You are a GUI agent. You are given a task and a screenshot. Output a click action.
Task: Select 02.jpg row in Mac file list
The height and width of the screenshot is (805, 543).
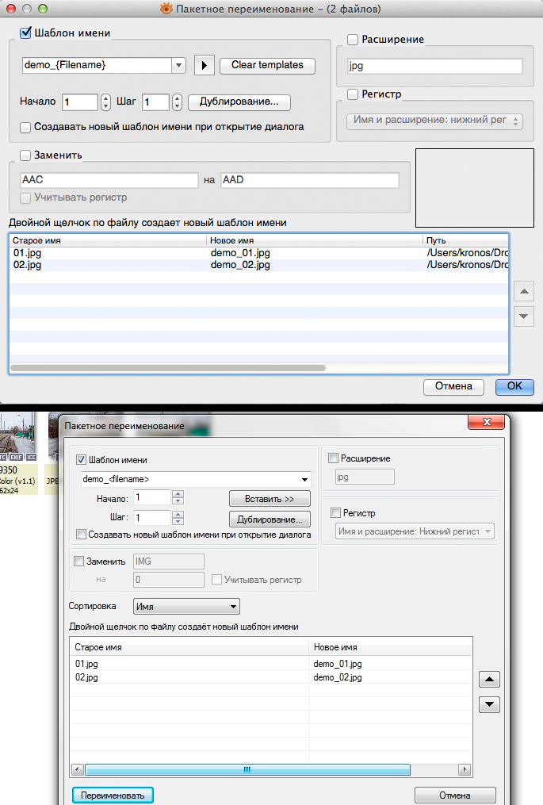(258, 265)
